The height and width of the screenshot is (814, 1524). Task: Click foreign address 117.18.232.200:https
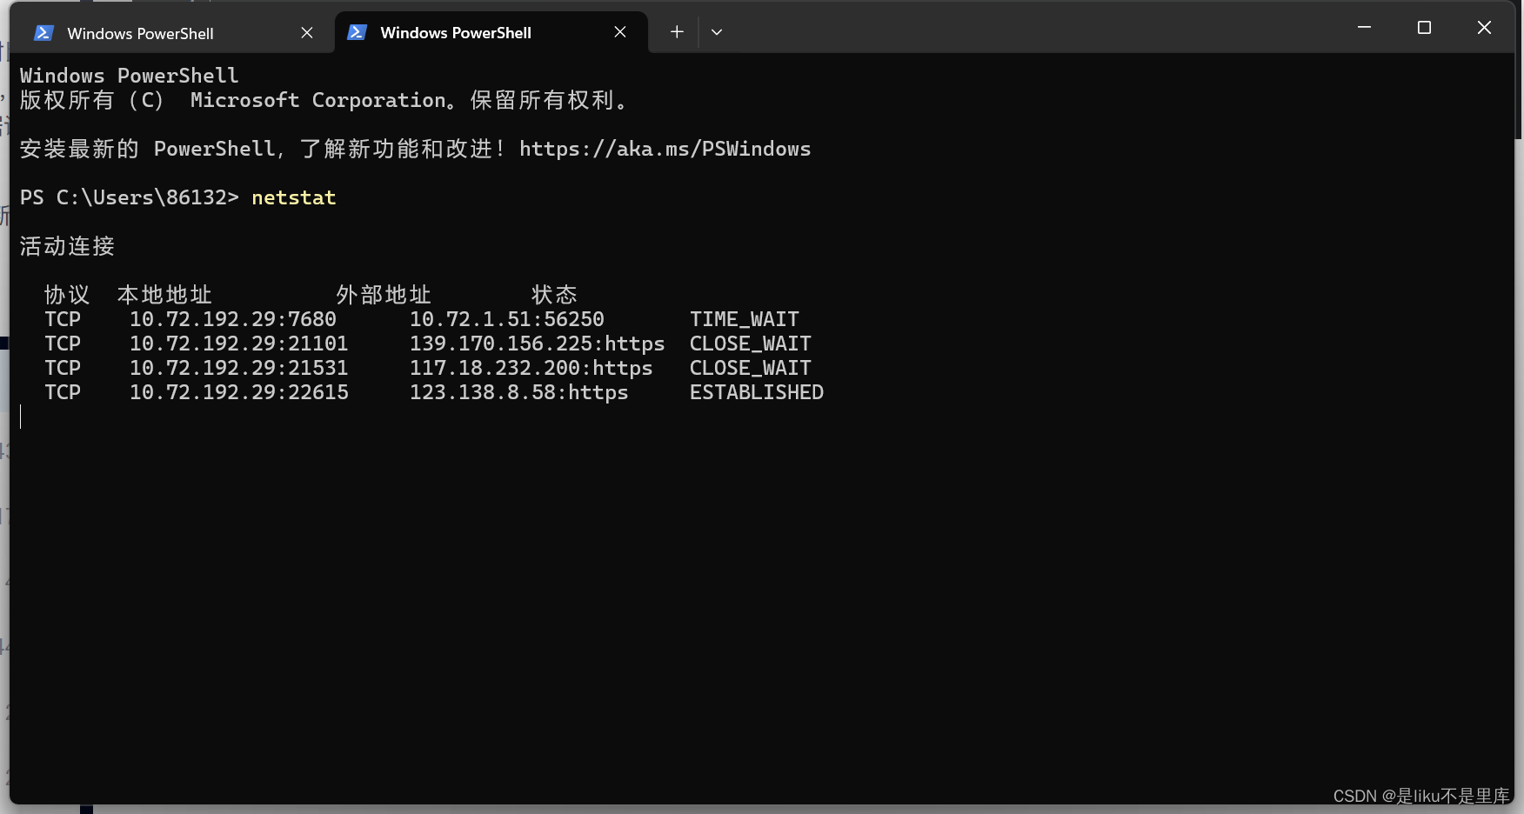(x=531, y=368)
